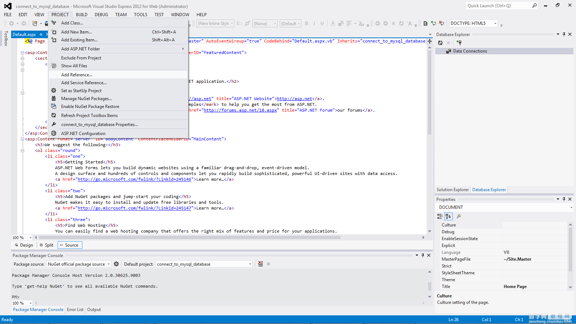The width and height of the screenshot is (576, 324).
Task: Open the (None) target rule dropdown
Action: pos(275,23)
